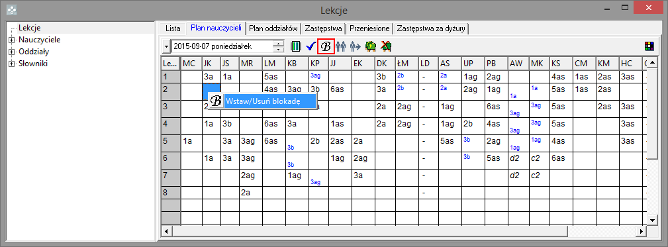668x247 pixels.
Task: Click the blue checkmark toolbar icon
Action: coord(310,46)
